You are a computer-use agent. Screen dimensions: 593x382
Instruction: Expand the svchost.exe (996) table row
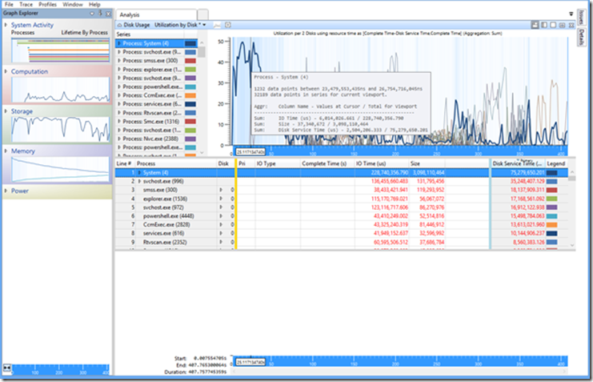pos(139,181)
